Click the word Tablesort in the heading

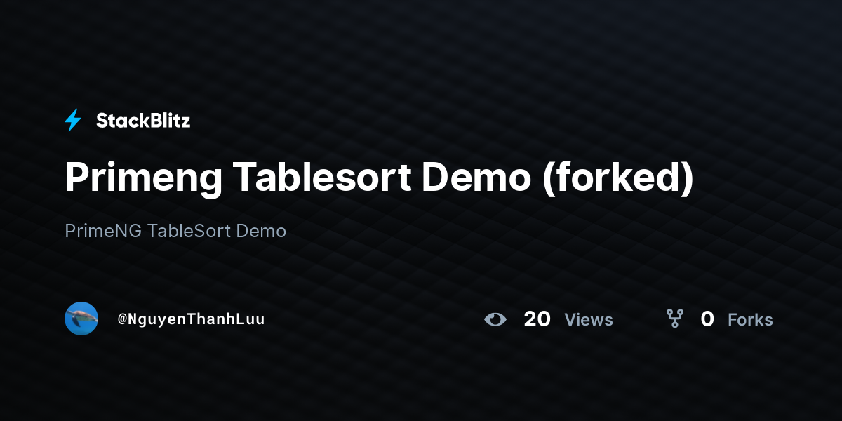[322, 178]
